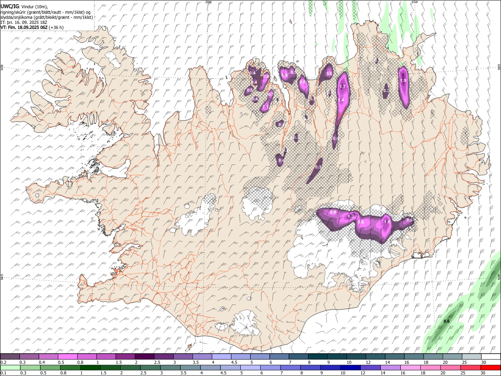This screenshot has height=376, width=501.
Task: Click the '1.4' precipitation value on the map
Action: [341, 100]
